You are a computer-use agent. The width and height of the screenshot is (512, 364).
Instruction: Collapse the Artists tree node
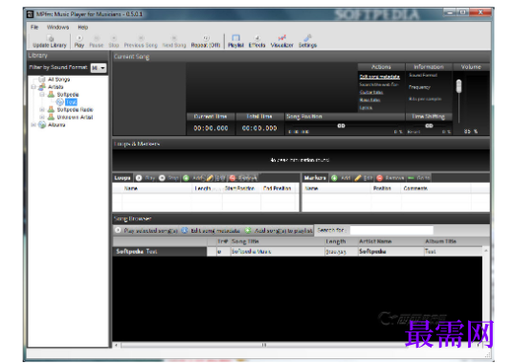point(33,87)
